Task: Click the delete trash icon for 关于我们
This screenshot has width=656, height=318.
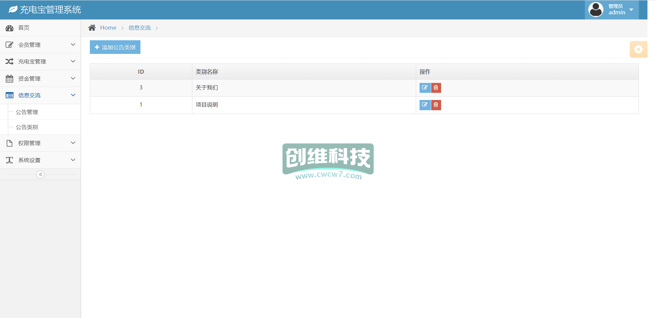Action: 436,88
